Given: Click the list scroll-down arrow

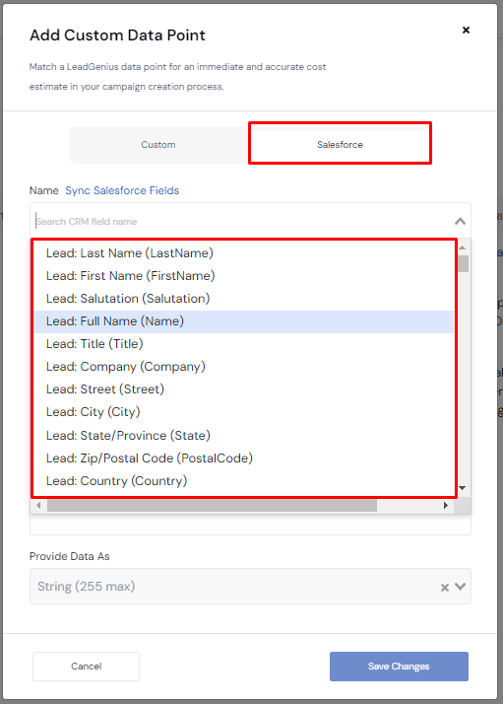Looking at the screenshot, I should [463, 488].
